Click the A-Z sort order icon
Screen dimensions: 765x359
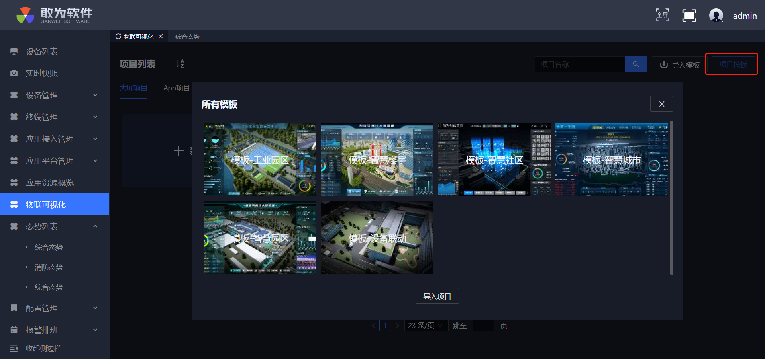180,64
